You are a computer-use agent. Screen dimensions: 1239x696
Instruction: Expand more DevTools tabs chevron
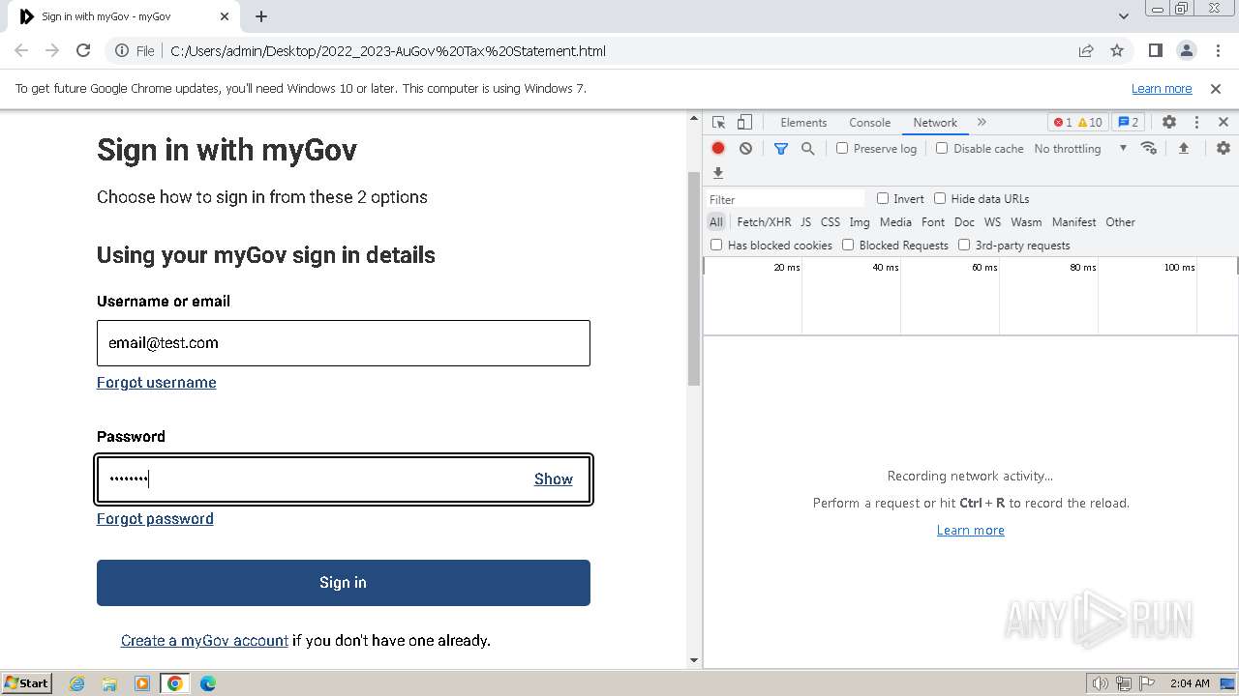[x=982, y=122]
